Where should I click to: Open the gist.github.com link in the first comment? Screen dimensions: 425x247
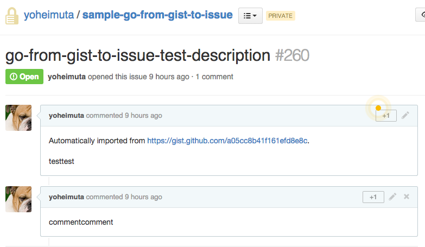(x=227, y=141)
